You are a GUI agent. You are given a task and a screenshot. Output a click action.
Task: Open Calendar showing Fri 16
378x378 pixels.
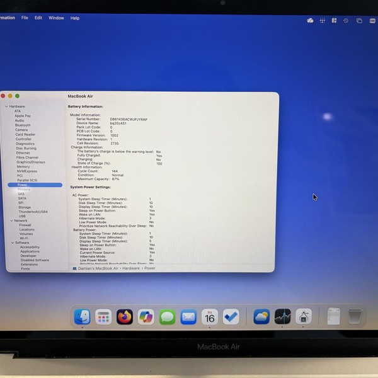210,316
